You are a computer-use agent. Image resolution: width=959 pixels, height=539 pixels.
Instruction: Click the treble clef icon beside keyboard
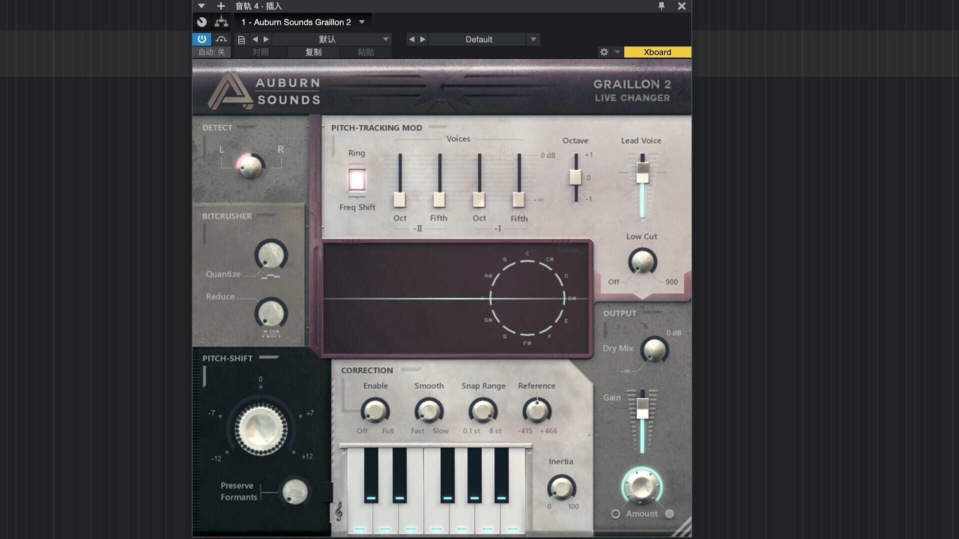coord(339,512)
